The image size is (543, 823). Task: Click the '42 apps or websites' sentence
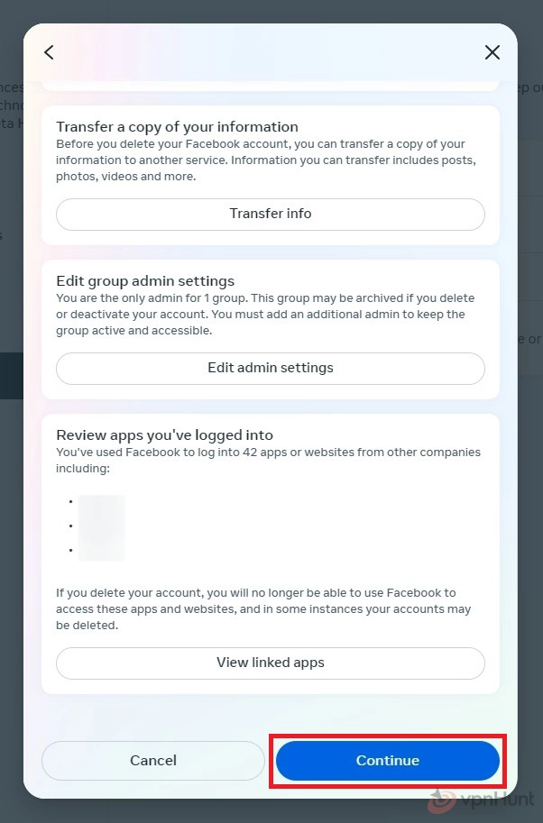click(x=269, y=461)
